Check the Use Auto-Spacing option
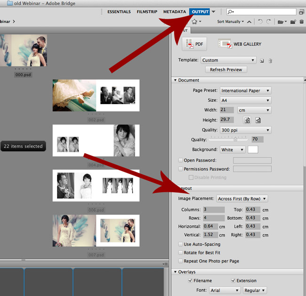Screen dimensions: 306x296 pos(180,244)
